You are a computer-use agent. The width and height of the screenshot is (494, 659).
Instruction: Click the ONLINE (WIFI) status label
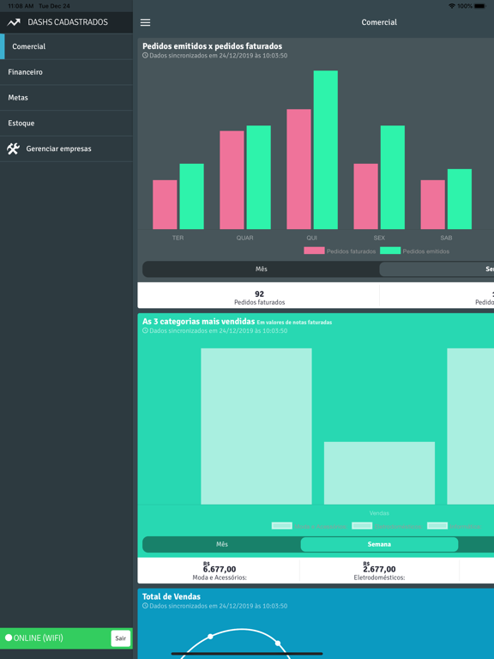pos(39,638)
